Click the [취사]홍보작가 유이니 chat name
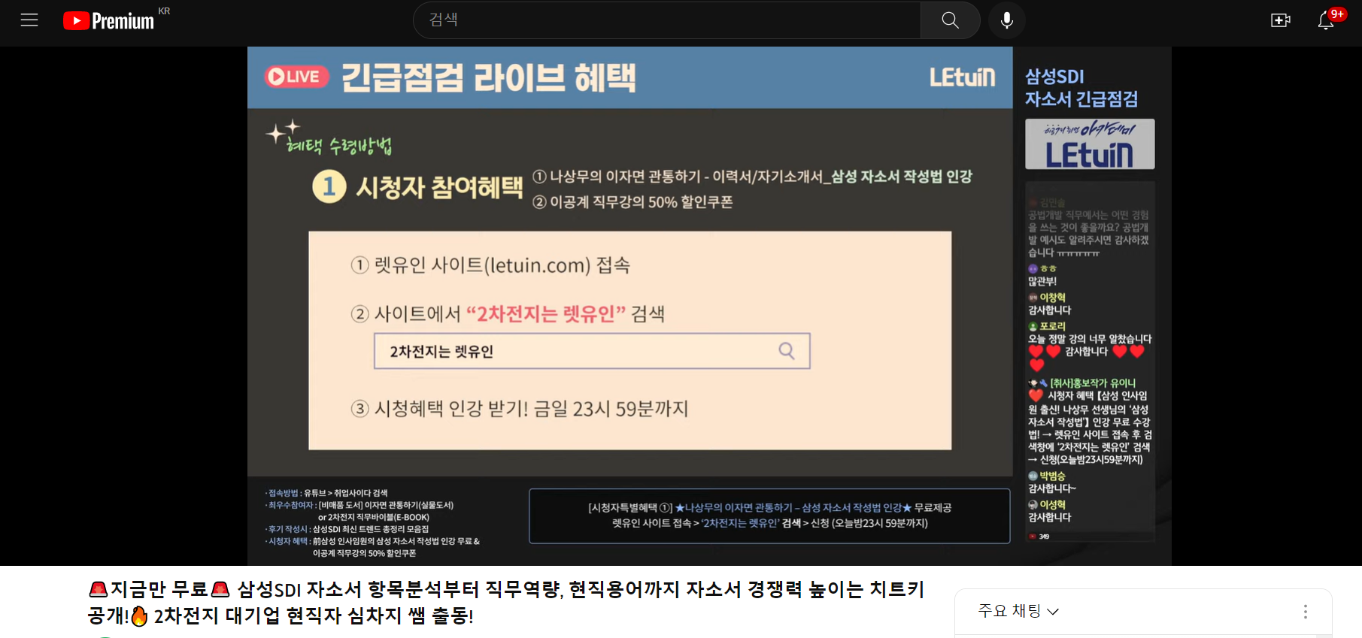 (x=1092, y=383)
